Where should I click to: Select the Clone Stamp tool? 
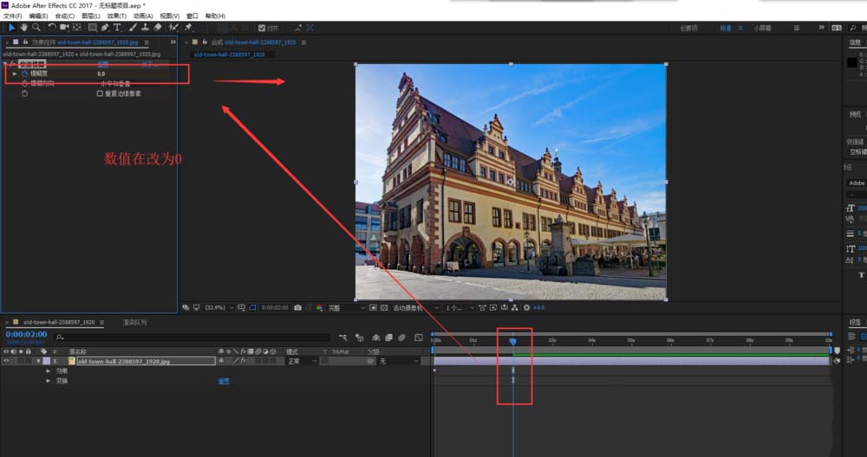(145, 28)
